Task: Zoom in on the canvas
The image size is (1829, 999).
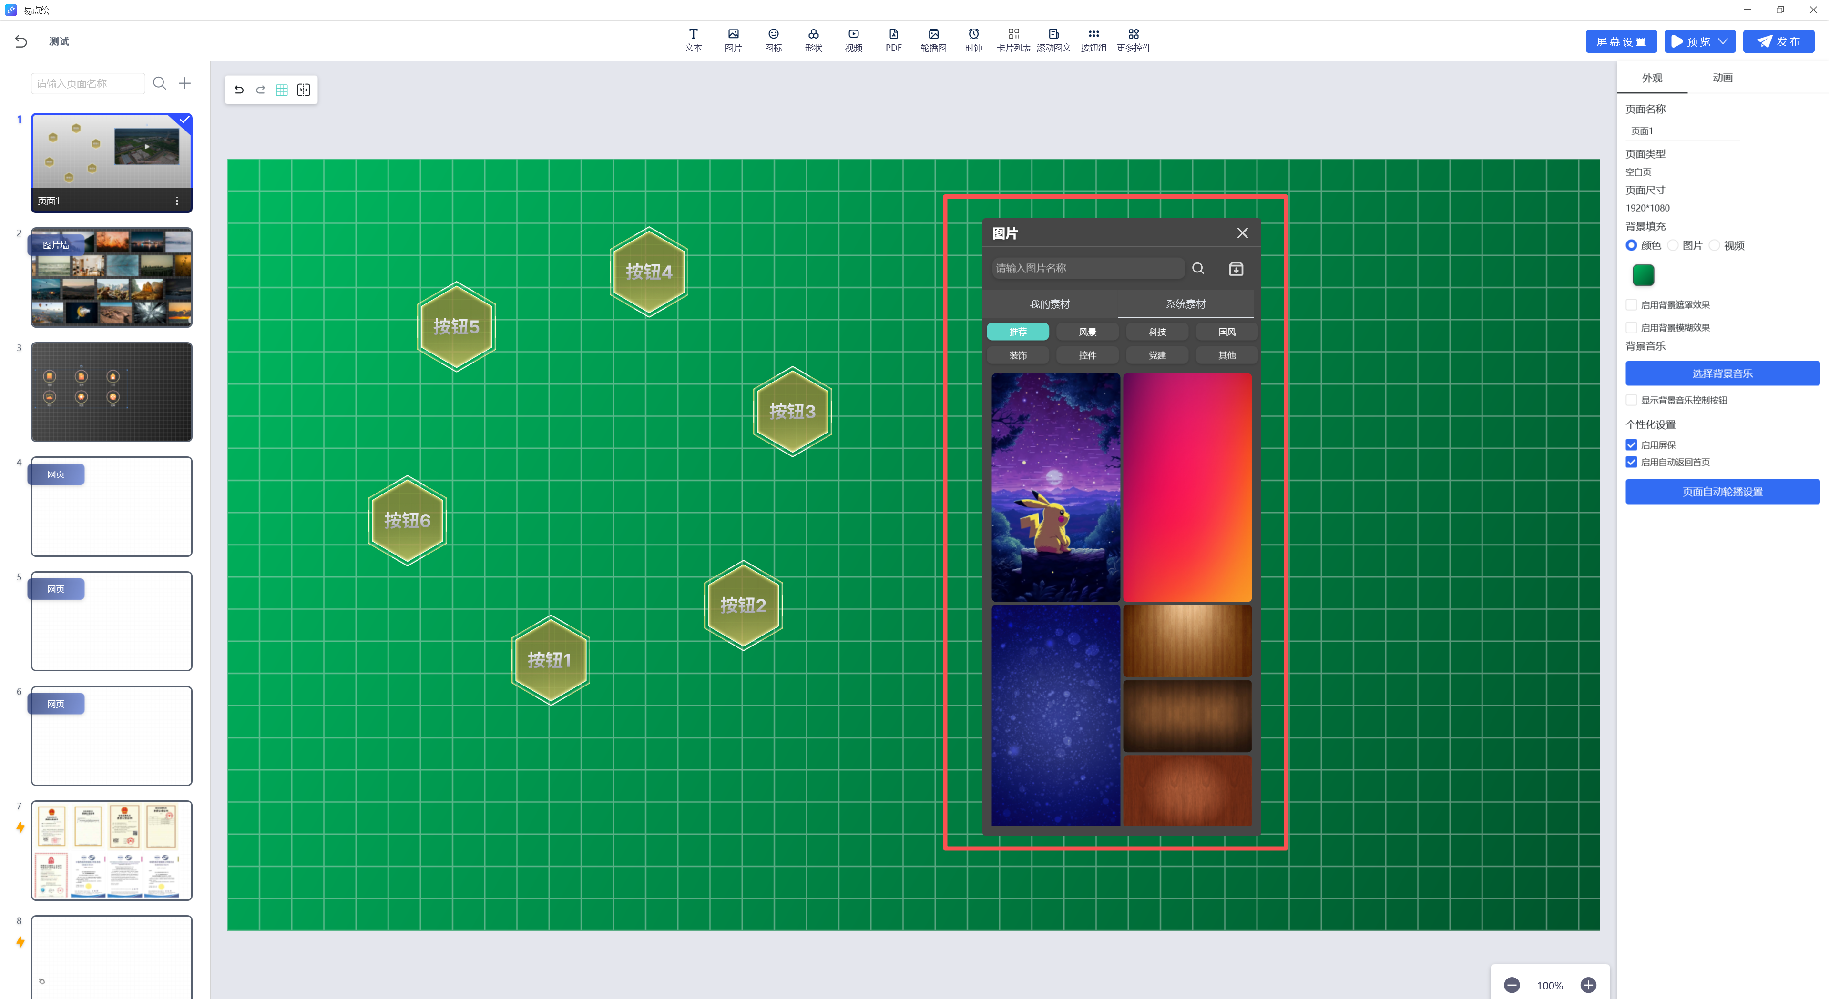Action: tap(1588, 985)
